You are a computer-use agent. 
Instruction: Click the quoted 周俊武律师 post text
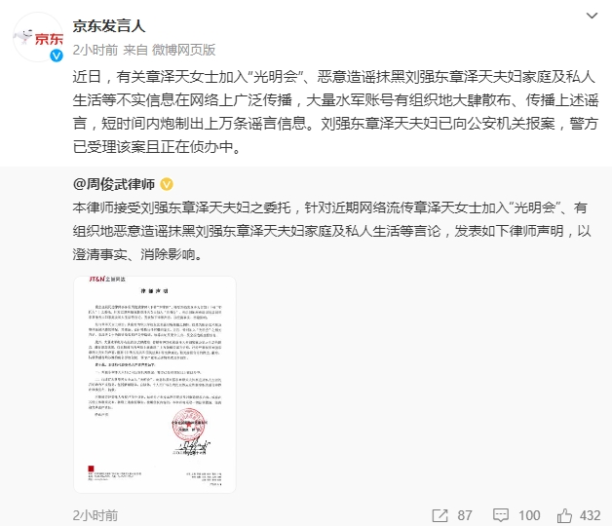(331, 231)
